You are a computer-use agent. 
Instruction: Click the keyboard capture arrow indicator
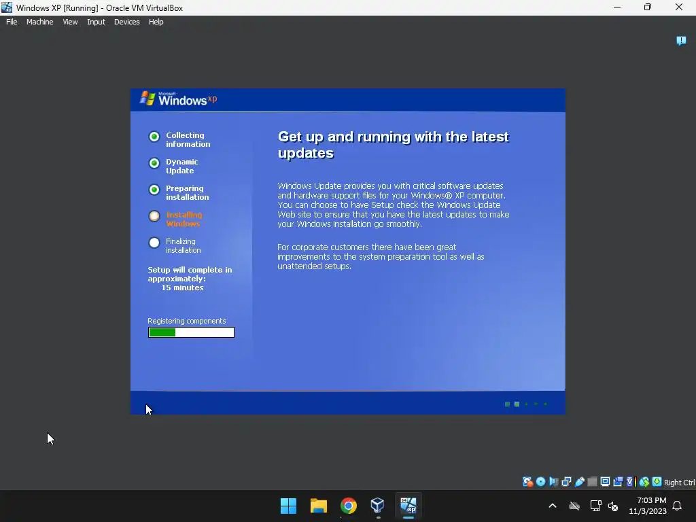pyautogui.click(x=657, y=482)
